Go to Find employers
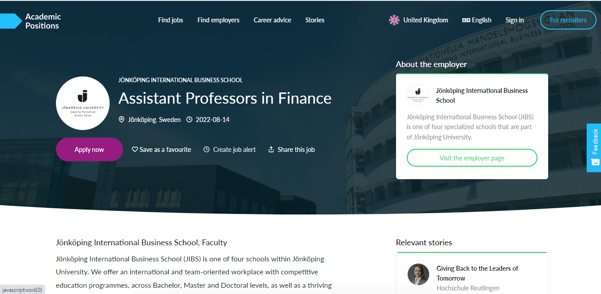Viewport: 601px width, 294px height. [x=218, y=20]
